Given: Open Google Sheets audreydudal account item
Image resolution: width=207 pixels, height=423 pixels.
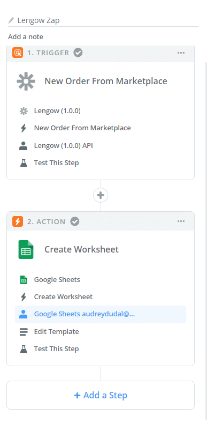Looking at the screenshot, I should tap(101, 314).
